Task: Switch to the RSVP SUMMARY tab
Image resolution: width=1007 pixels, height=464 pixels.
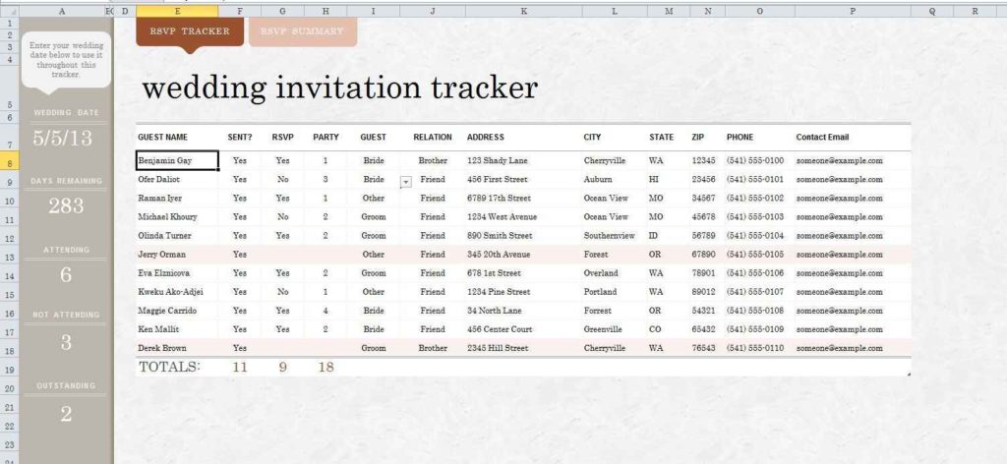Action: click(x=302, y=31)
